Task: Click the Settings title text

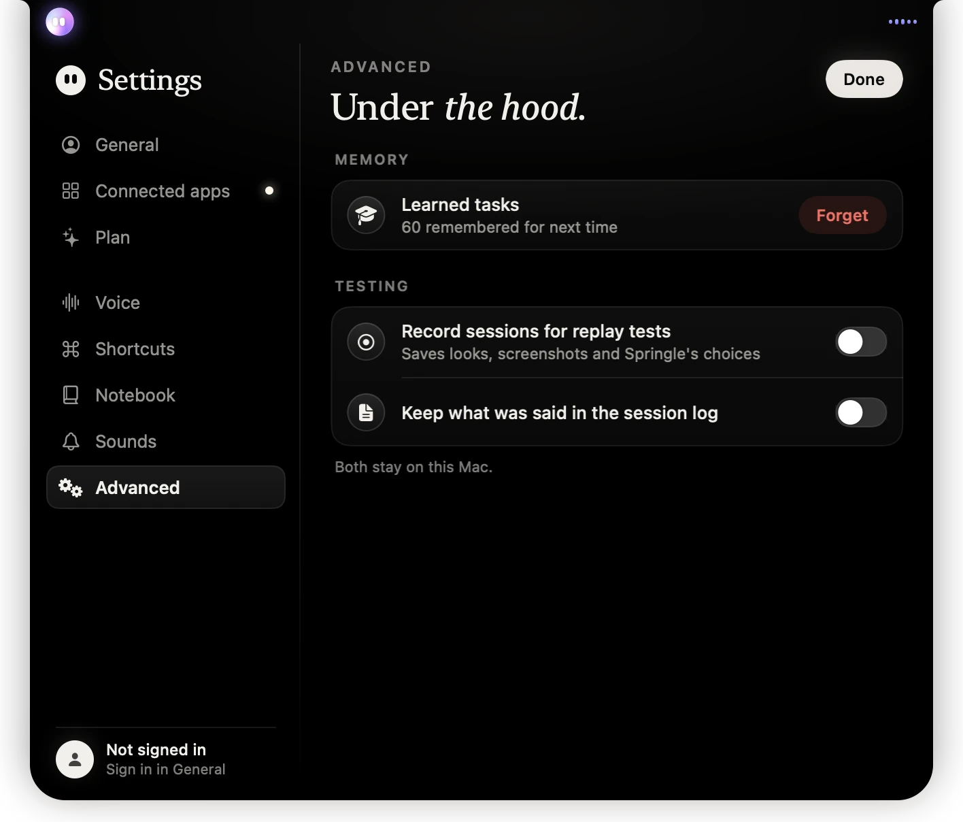Action: [x=150, y=80]
